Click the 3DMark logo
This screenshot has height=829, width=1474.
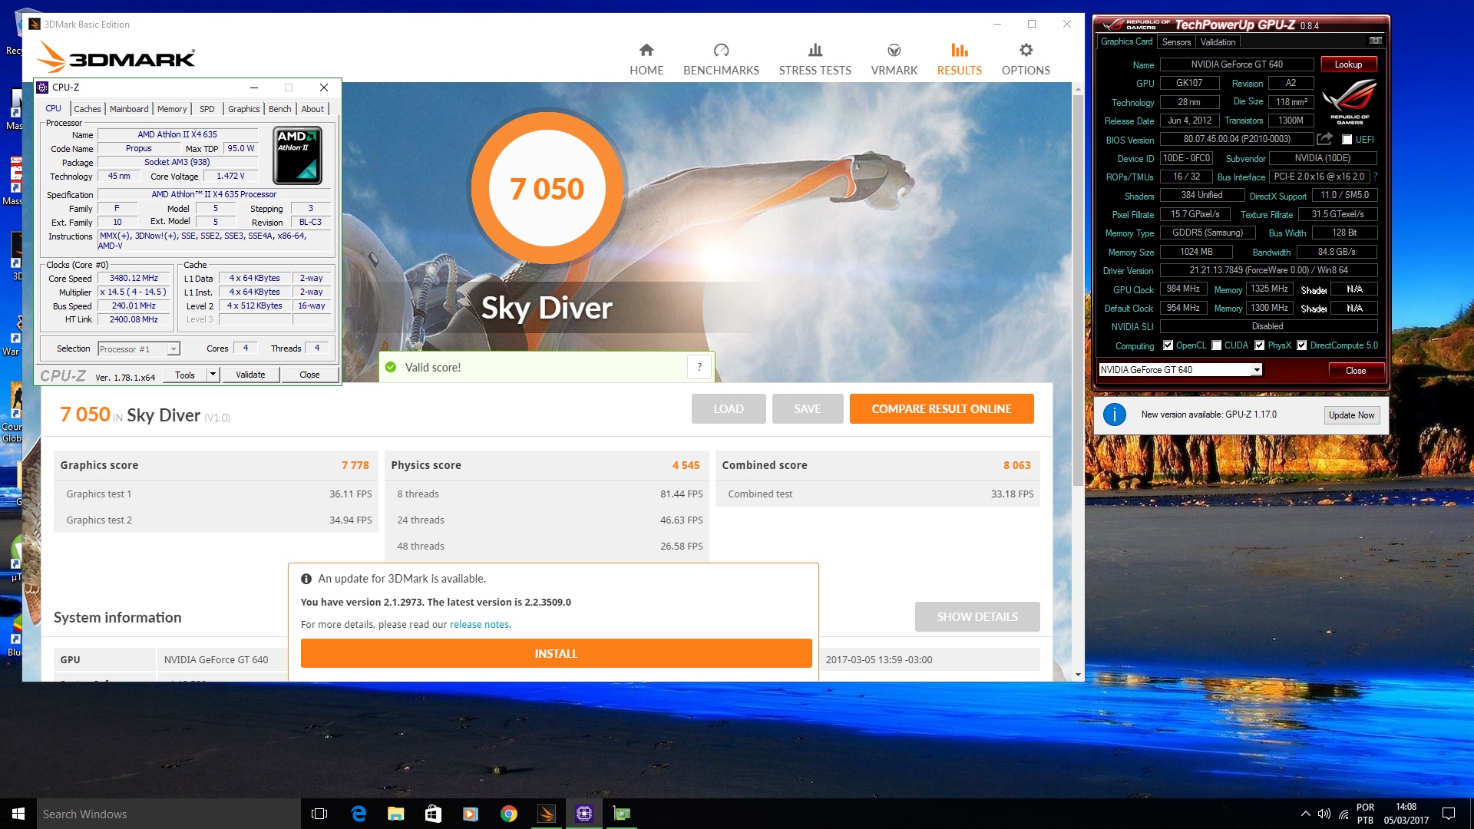click(x=117, y=57)
